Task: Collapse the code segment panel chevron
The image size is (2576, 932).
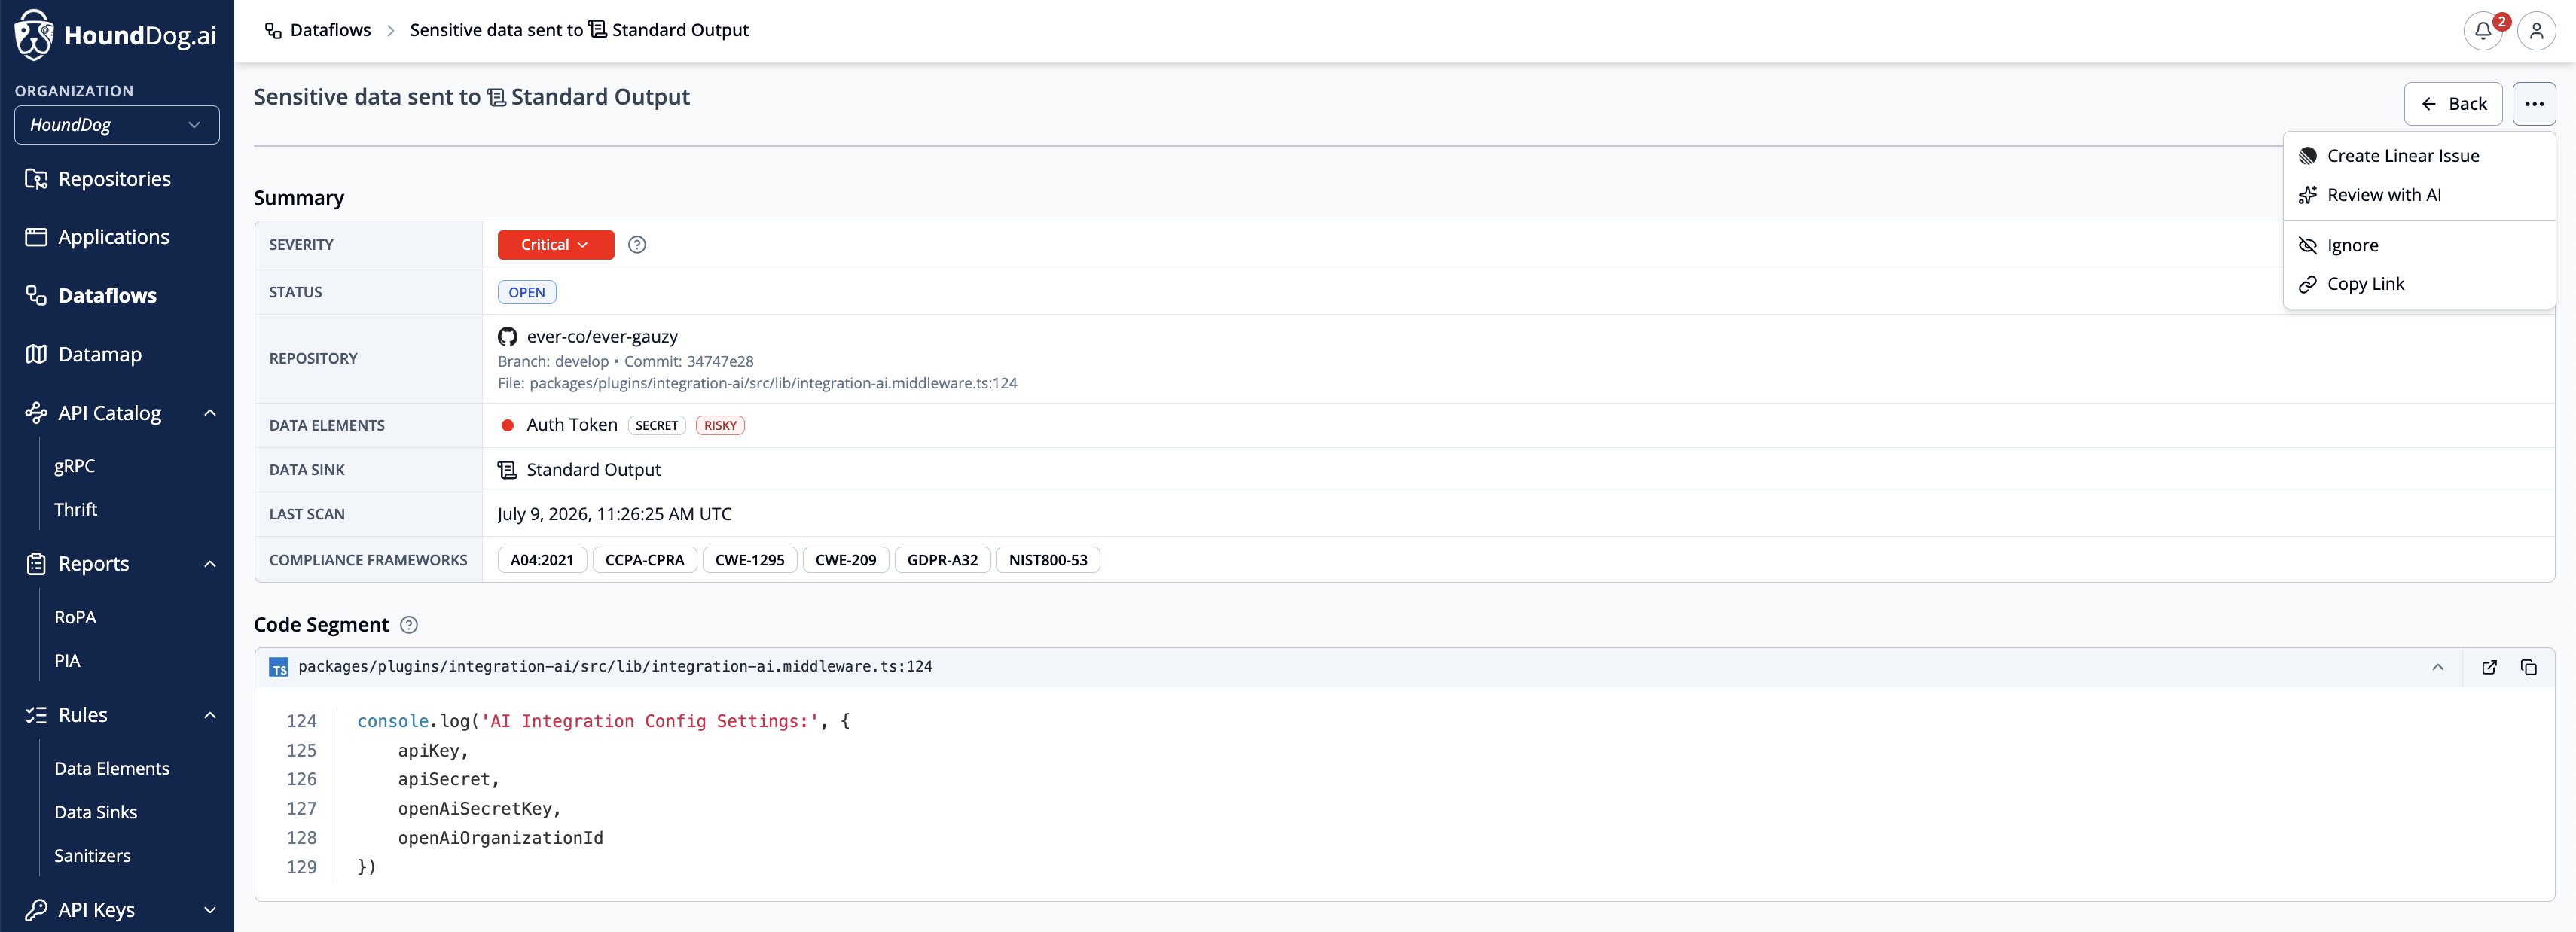Action: point(2438,667)
